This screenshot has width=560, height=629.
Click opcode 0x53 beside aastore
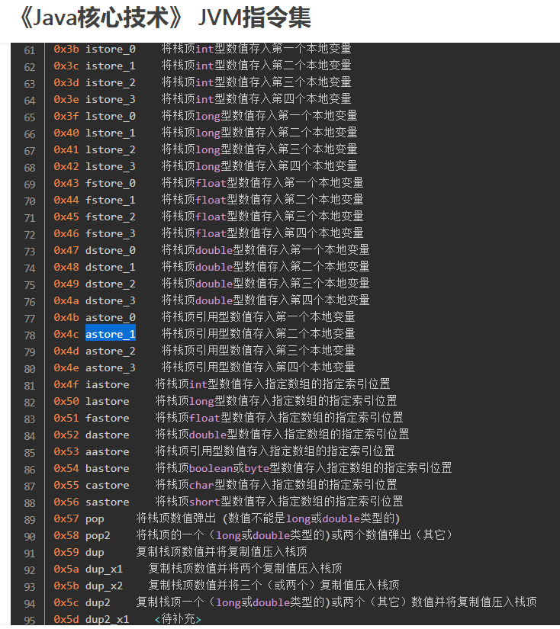point(66,451)
